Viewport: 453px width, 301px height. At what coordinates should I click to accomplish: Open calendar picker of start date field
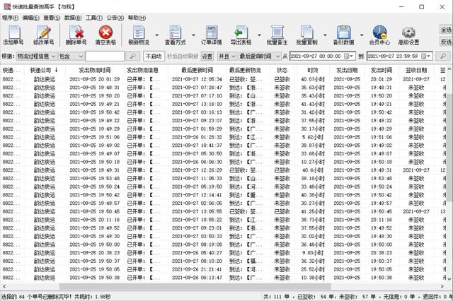349,56
